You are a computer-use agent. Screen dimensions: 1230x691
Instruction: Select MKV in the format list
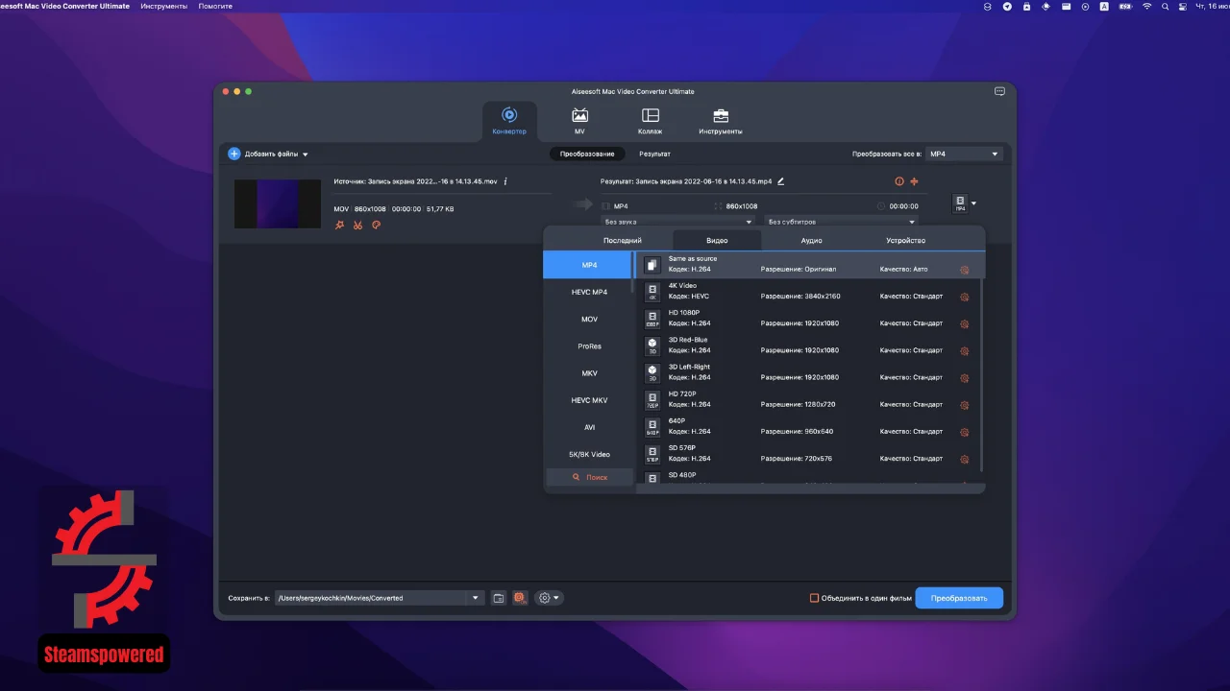point(589,373)
